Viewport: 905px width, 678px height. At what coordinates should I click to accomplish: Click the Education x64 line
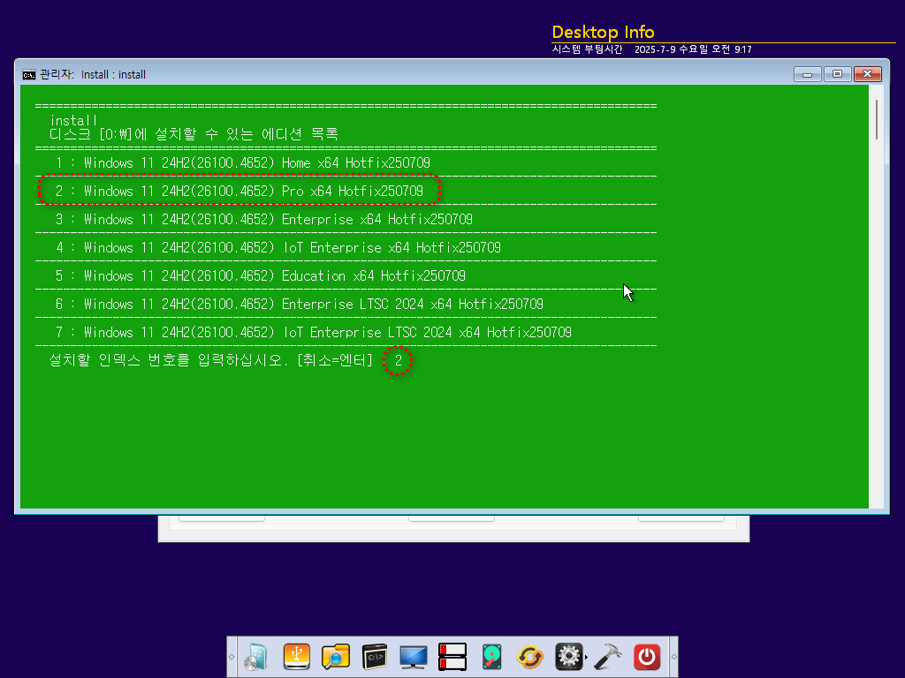click(261, 275)
